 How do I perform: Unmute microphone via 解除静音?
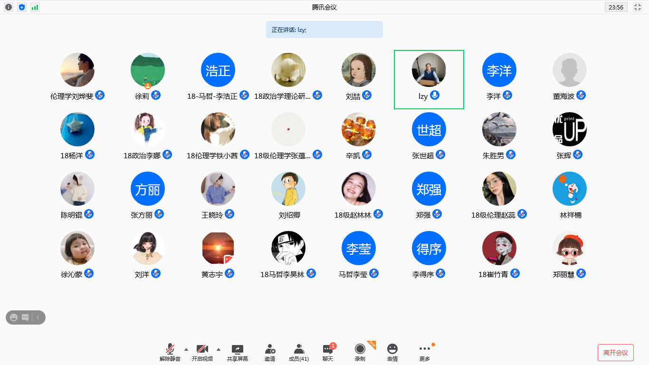[x=170, y=352]
